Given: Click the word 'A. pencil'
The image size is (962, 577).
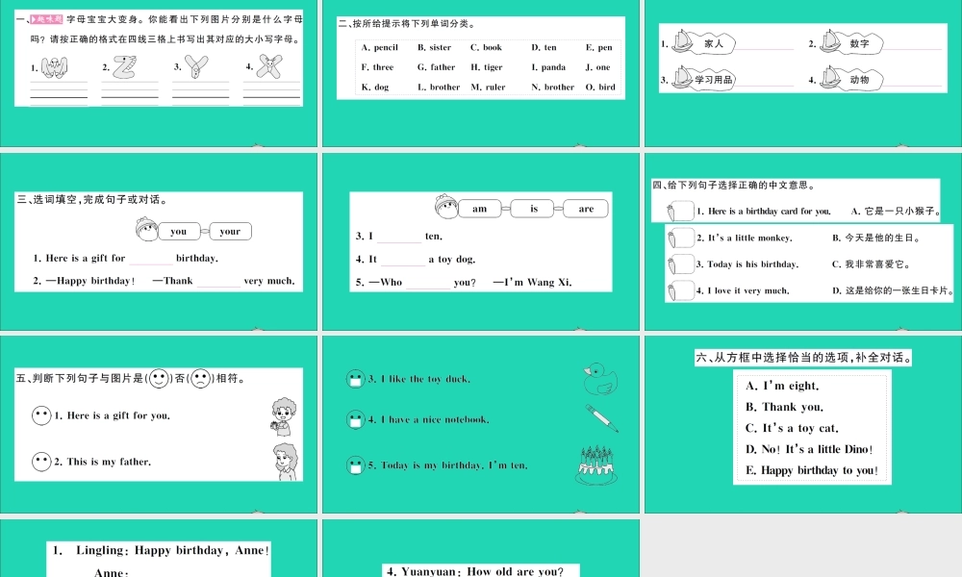Looking at the screenshot, I should point(380,47).
